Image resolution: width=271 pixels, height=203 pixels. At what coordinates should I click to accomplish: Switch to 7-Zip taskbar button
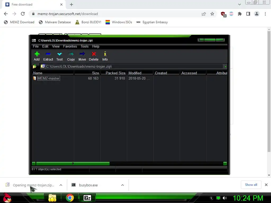[x=87, y=198]
